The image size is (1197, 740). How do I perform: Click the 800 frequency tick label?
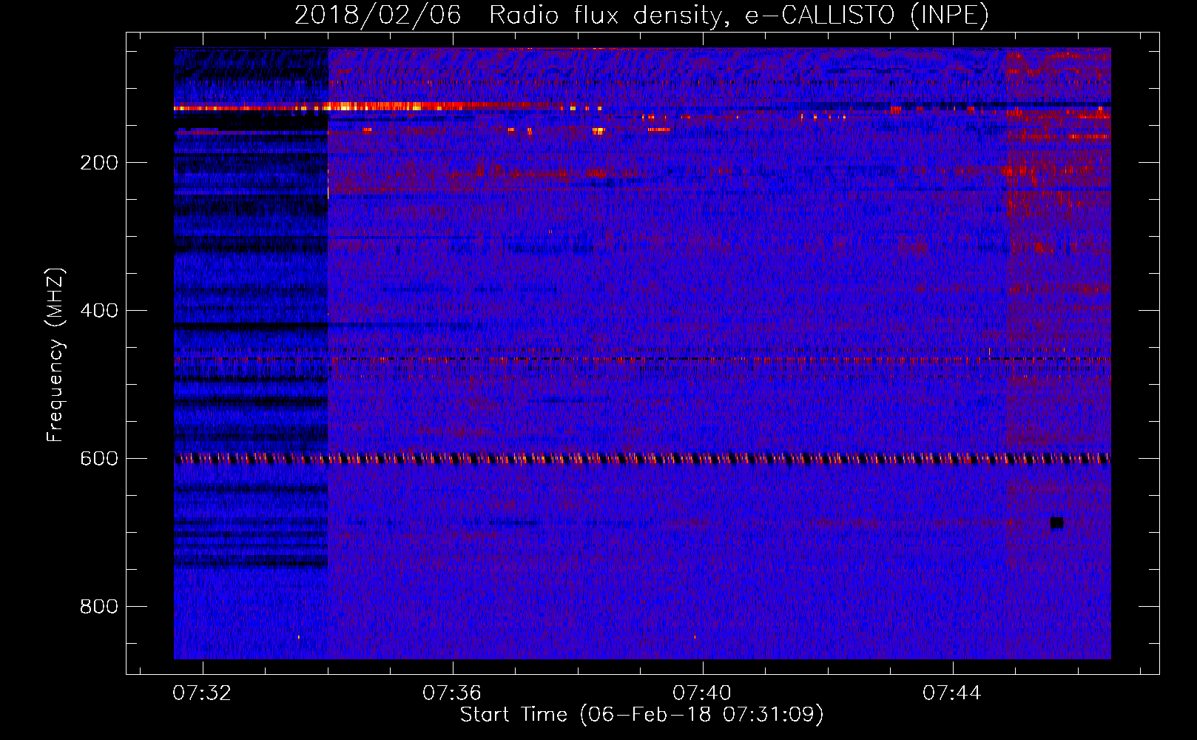(x=99, y=607)
